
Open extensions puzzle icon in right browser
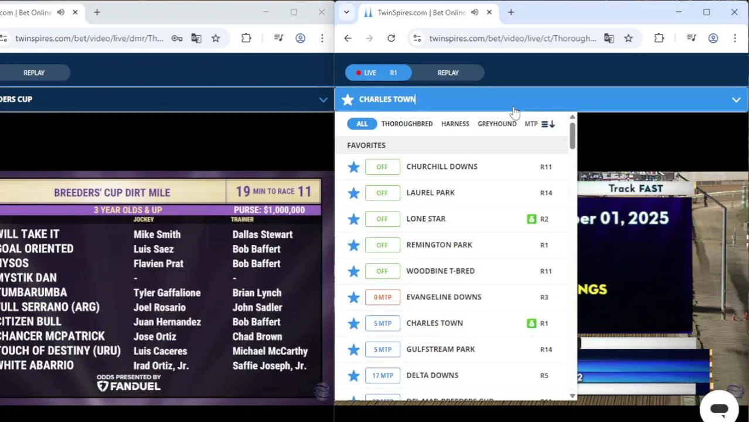(x=659, y=39)
